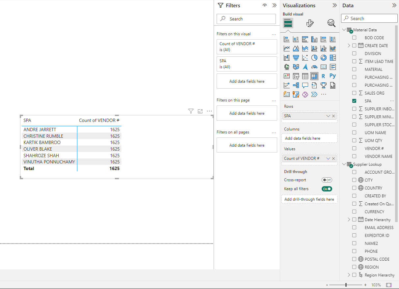
Task: Open the Filters on this page options menu
Action: [x=274, y=101]
